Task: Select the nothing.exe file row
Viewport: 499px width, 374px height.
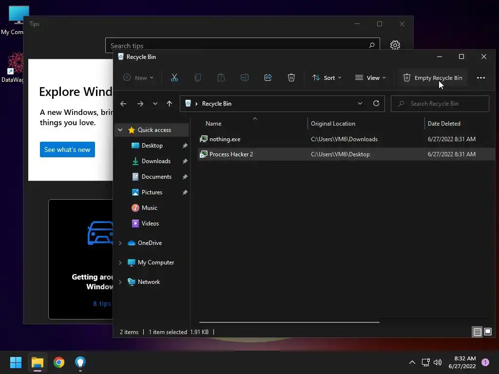Action: (x=345, y=139)
